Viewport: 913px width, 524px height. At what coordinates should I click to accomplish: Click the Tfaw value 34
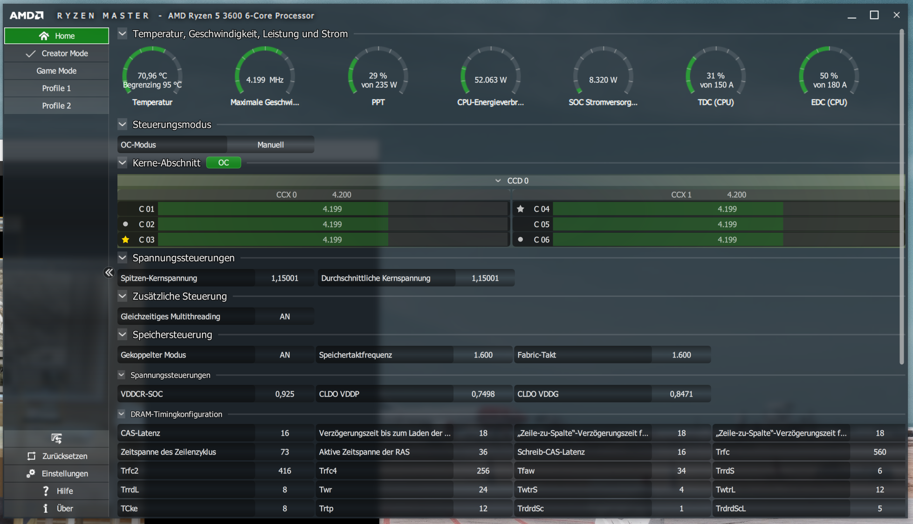tap(681, 471)
